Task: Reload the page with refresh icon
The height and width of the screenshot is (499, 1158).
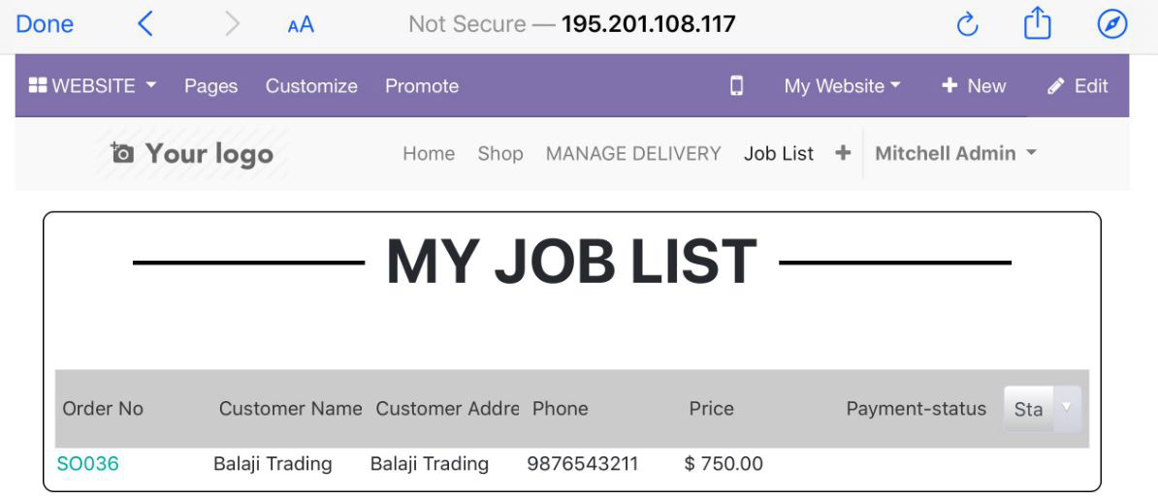Action: point(967,25)
